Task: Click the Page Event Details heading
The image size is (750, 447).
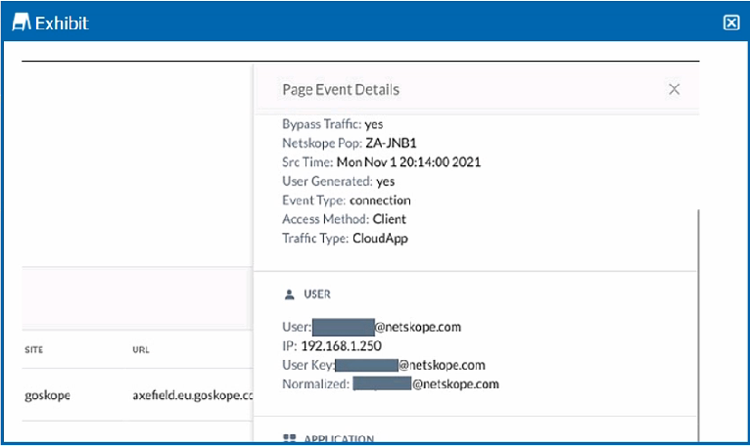Action: [x=341, y=89]
